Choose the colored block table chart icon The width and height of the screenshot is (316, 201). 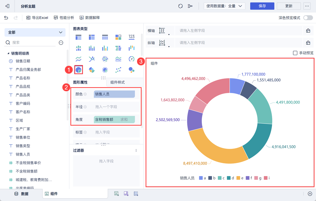tap(118, 37)
